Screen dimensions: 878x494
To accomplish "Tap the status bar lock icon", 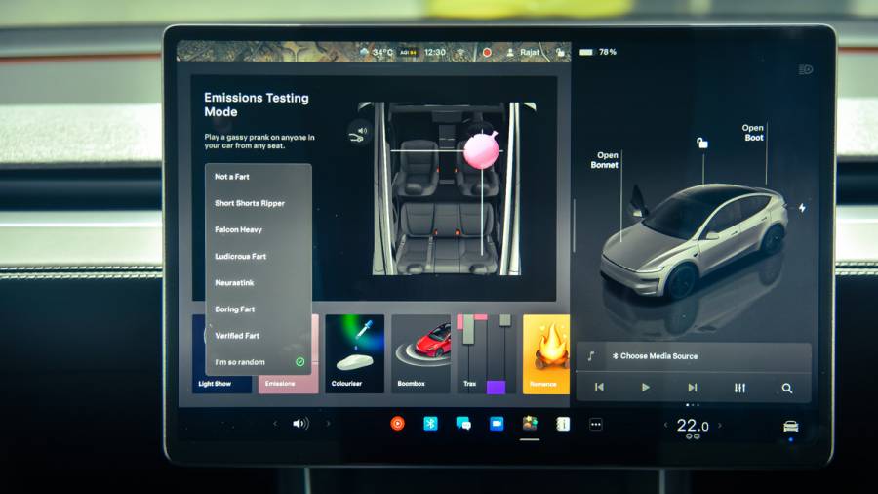I will [x=559, y=52].
